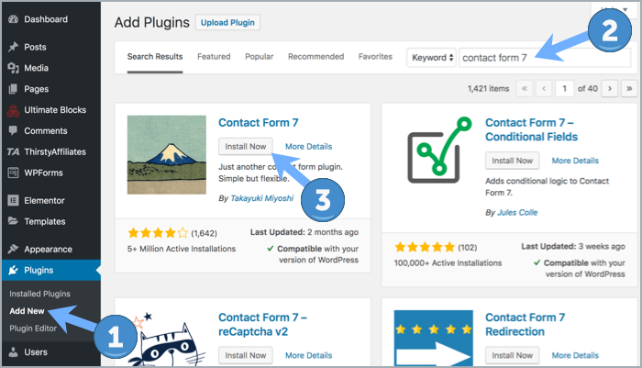The width and height of the screenshot is (642, 368).
Task: Click the Dashboard gauge icon
Action: point(13,19)
